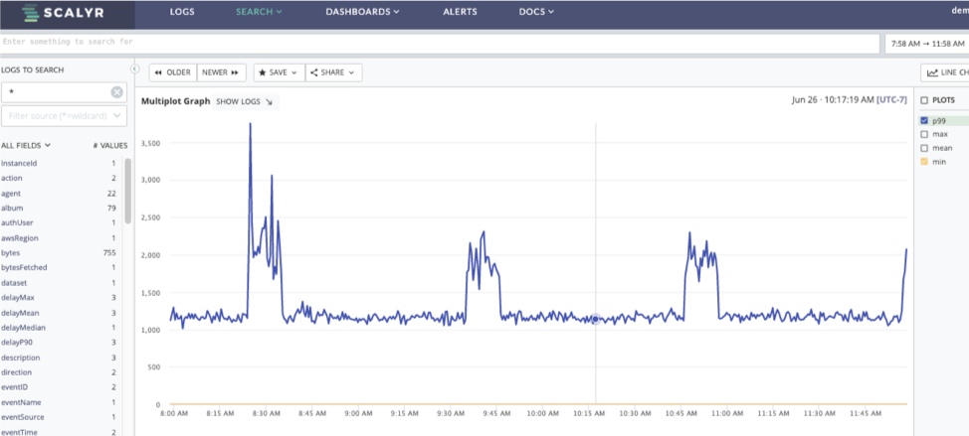Open the Dashboards menu
Image resolution: width=969 pixels, height=436 pixels.
pyautogui.click(x=362, y=12)
